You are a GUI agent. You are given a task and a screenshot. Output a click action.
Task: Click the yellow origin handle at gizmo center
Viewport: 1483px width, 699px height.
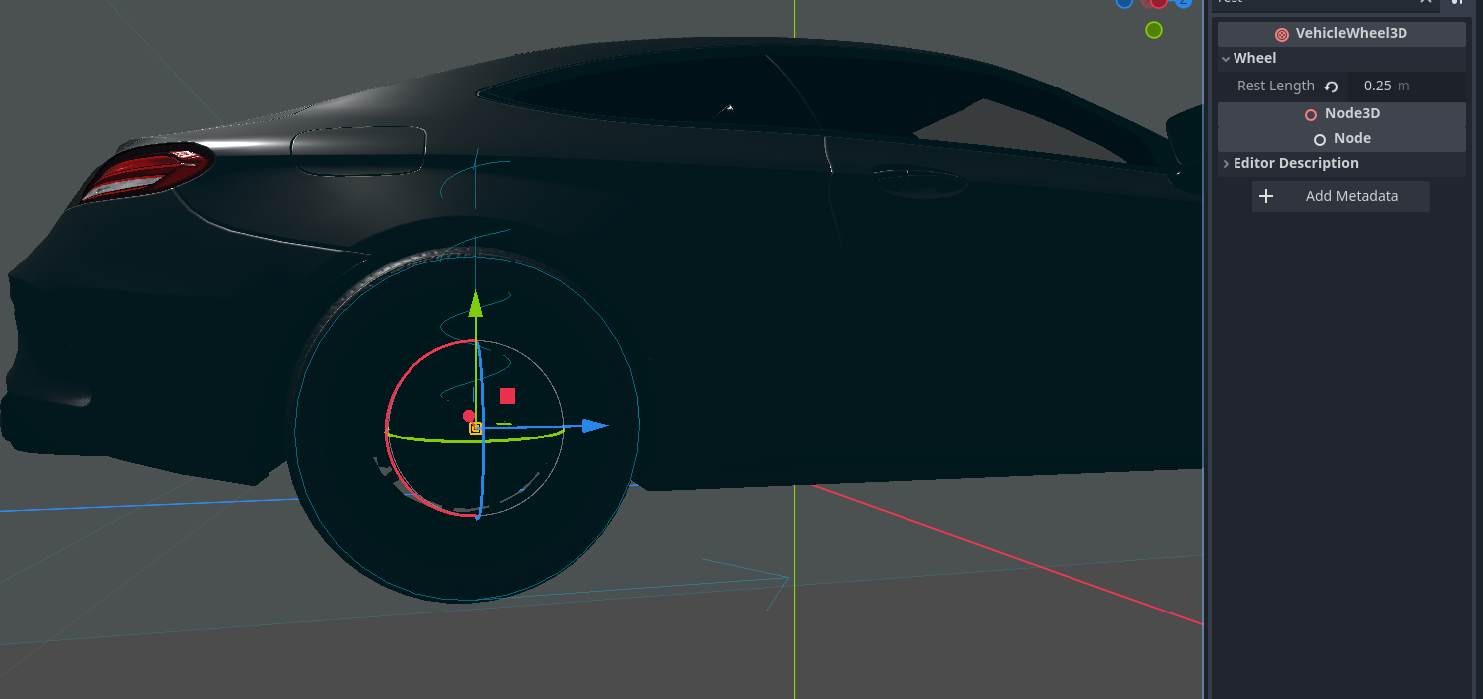pyautogui.click(x=476, y=428)
